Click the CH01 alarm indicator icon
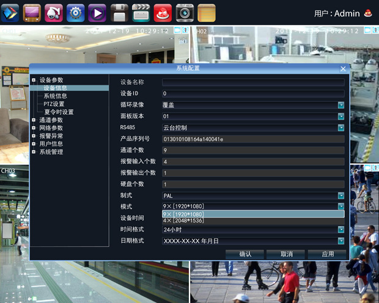 pyautogui.click(x=185, y=30)
